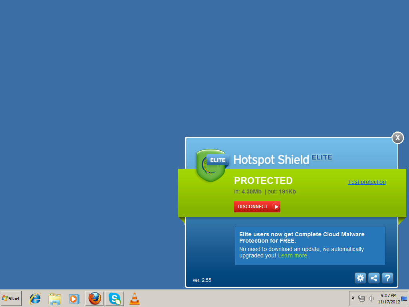Open the Test protection link
409x307 pixels.
click(367, 182)
